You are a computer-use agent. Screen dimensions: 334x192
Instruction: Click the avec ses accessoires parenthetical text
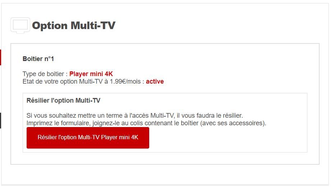click(x=233, y=123)
